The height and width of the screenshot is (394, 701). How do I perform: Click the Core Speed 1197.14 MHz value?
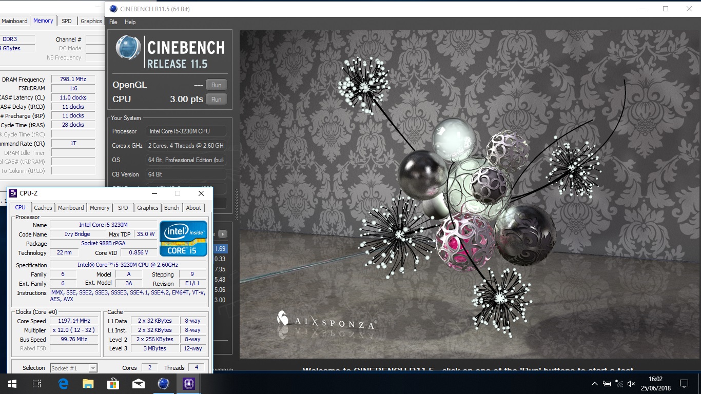(x=74, y=321)
